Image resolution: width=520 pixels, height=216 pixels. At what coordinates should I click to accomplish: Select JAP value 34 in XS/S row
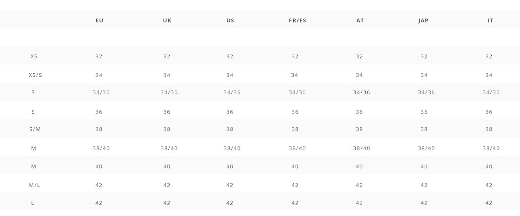point(424,75)
